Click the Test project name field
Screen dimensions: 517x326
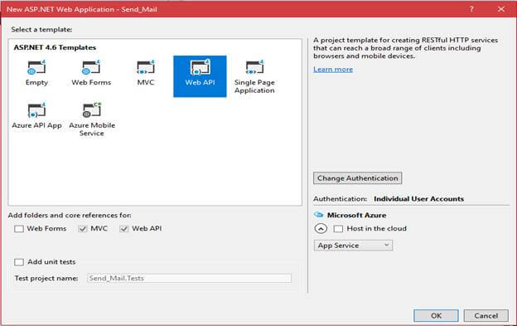189,278
